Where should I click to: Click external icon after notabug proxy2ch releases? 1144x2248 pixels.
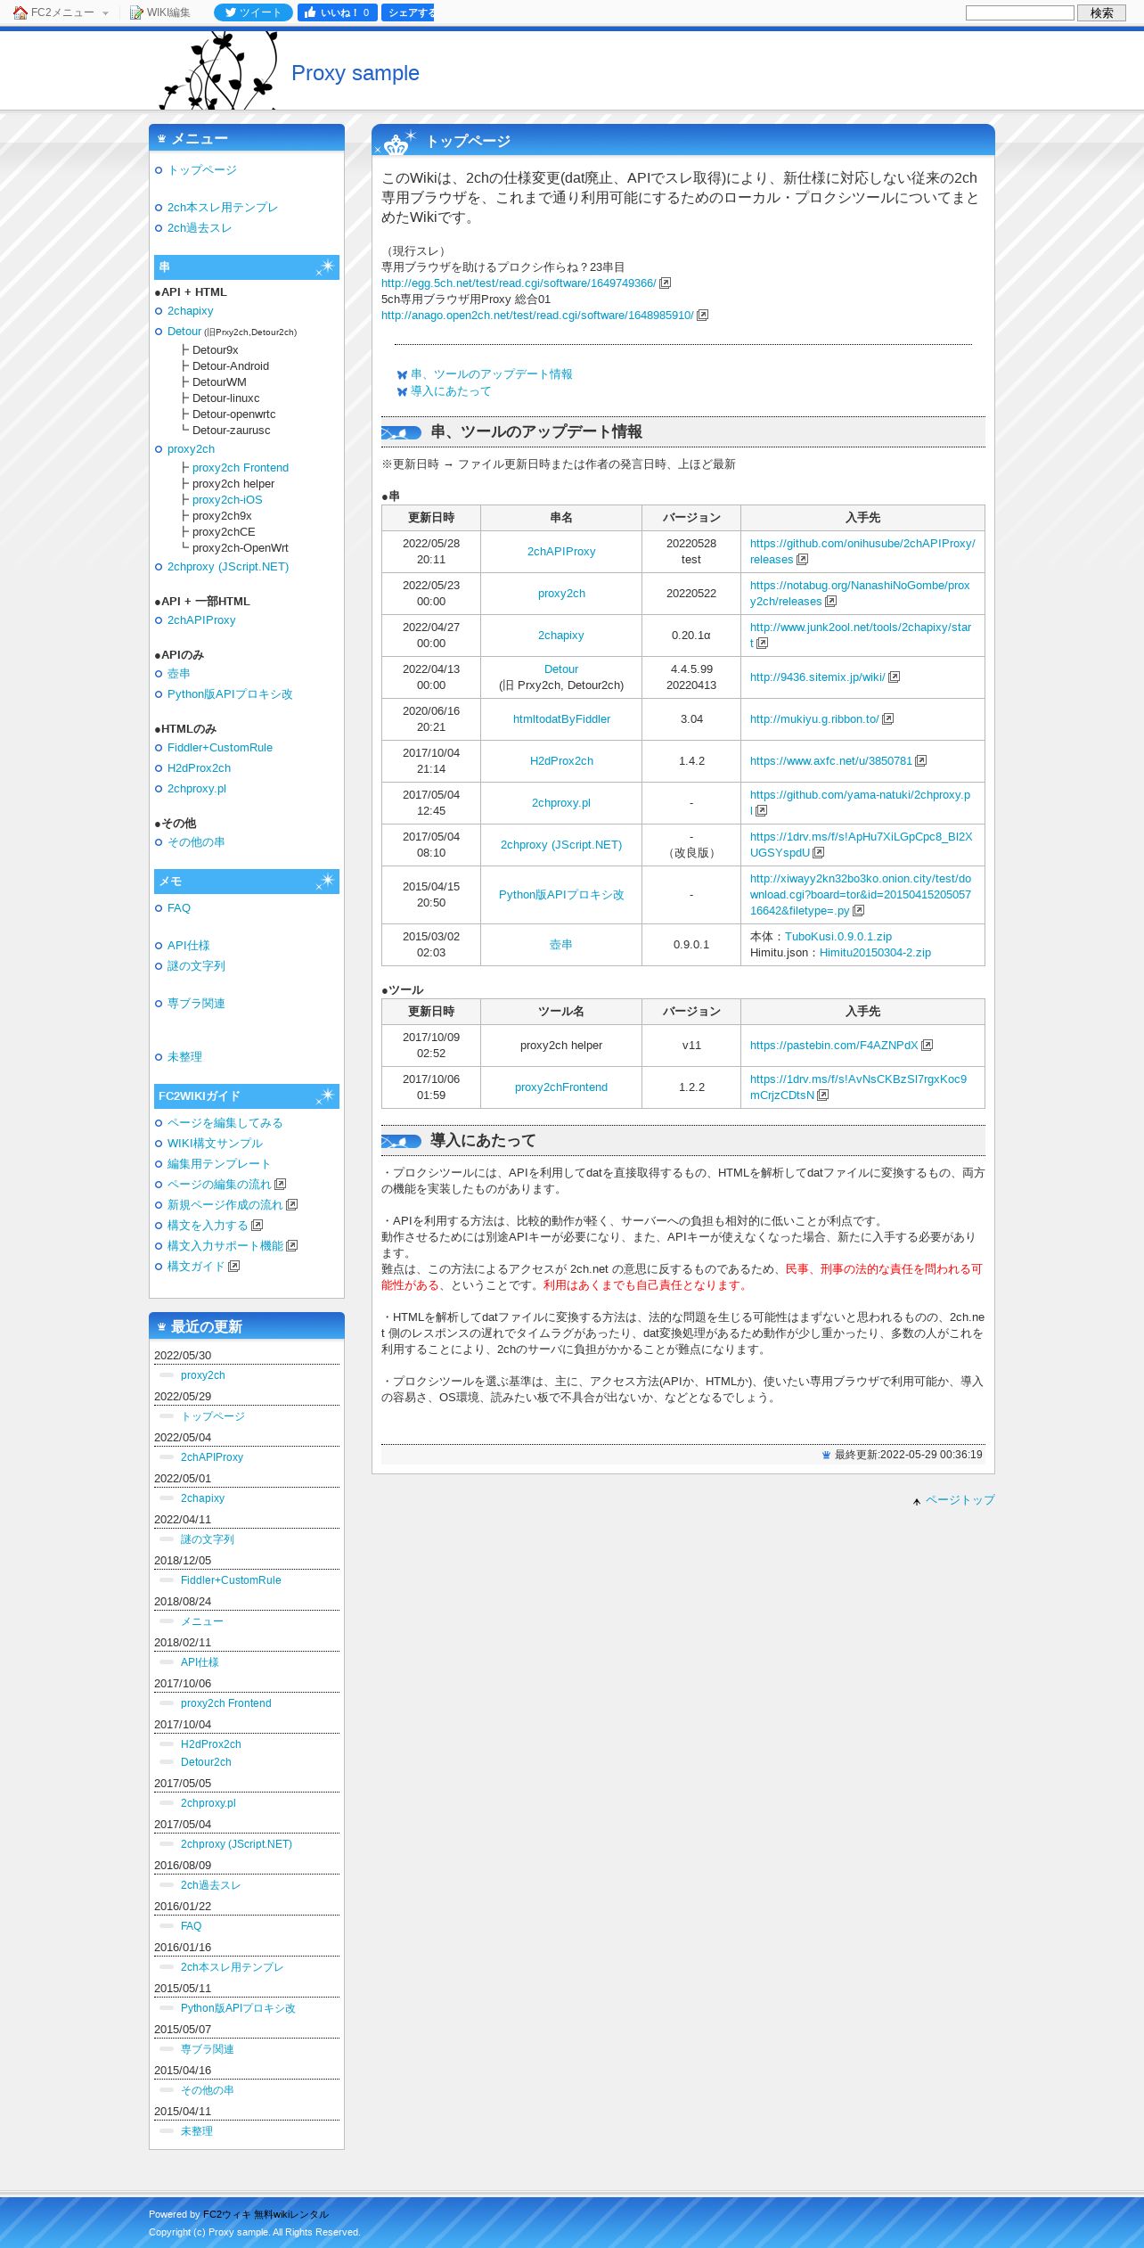coord(831,602)
